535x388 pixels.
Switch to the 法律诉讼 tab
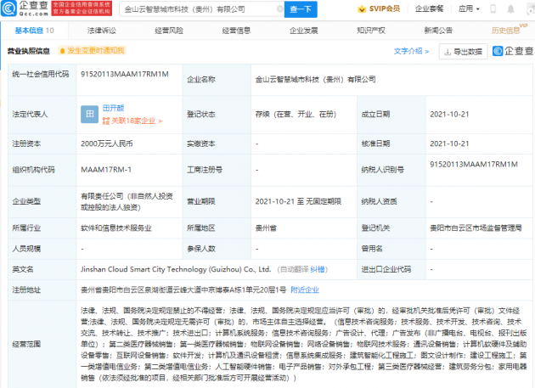(101, 30)
